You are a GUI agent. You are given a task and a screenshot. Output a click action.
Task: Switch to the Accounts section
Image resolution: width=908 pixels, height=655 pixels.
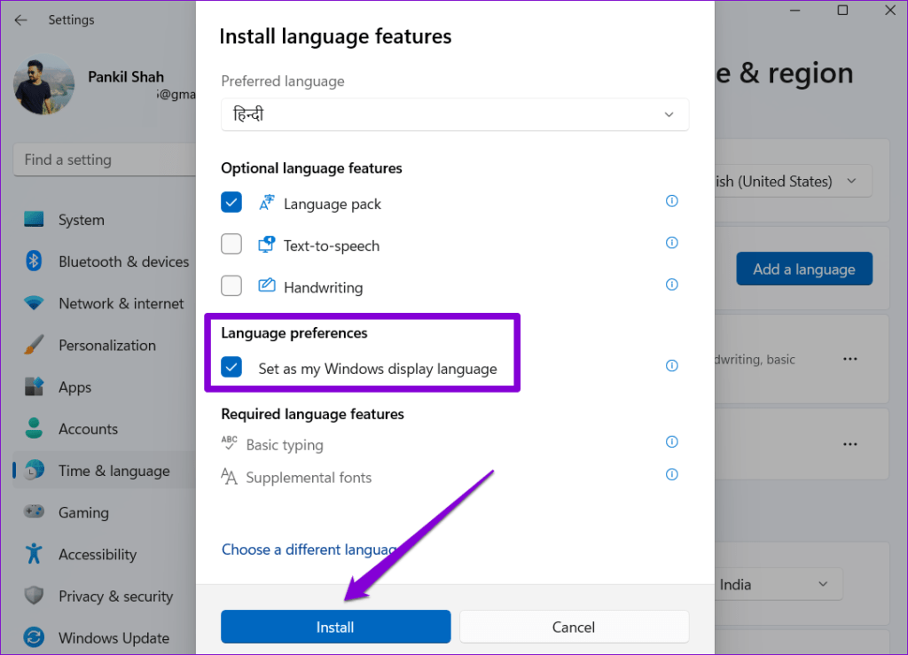32,428
